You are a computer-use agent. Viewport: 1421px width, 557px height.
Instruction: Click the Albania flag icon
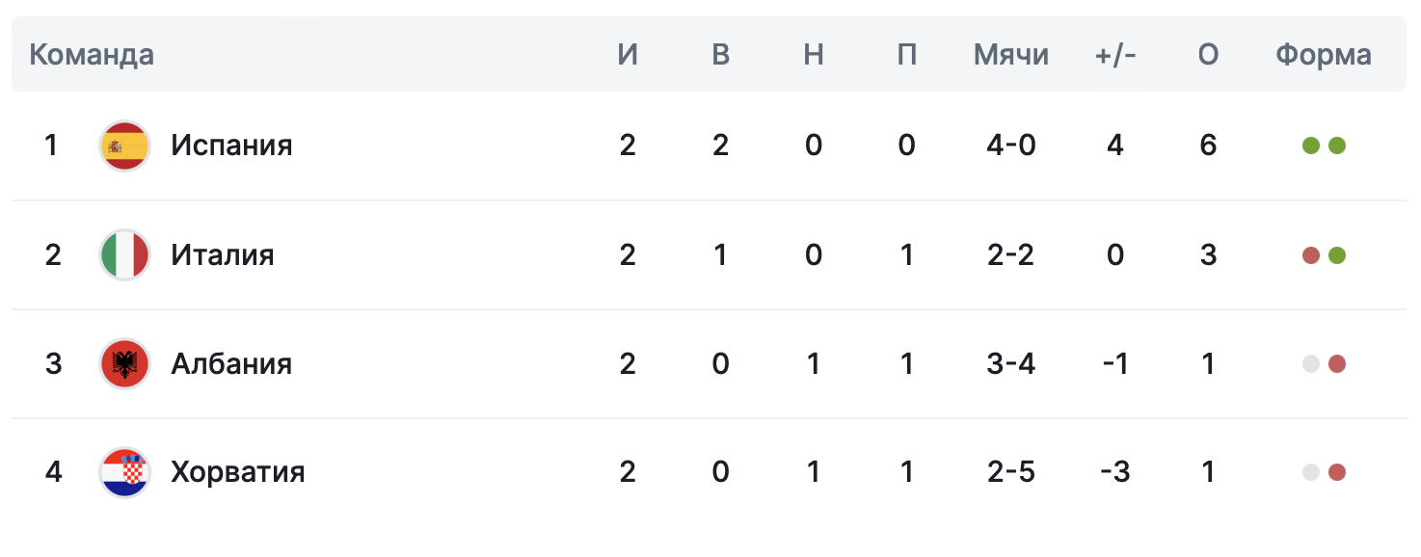(125, 364)
